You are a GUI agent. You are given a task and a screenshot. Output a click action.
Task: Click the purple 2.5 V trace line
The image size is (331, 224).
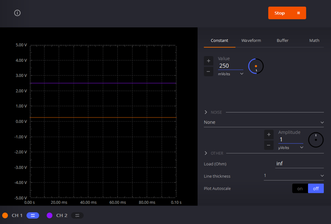(x=103, y=83)
